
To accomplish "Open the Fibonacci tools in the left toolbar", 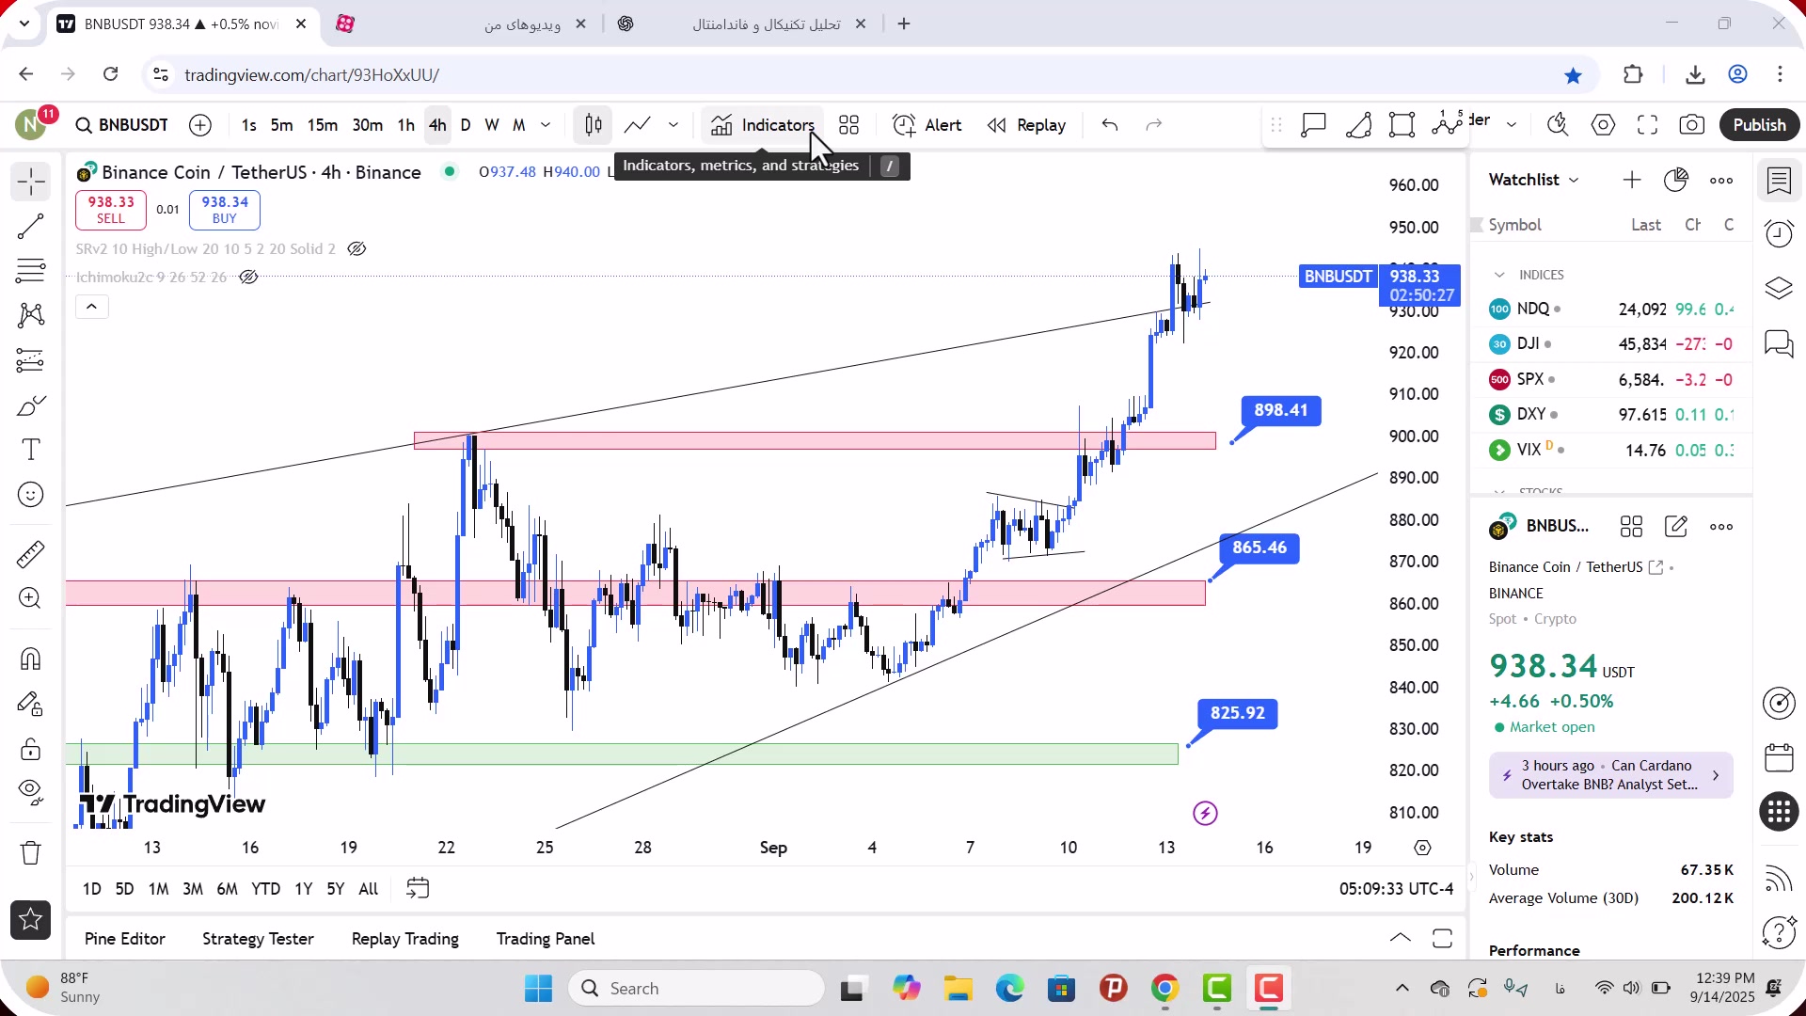I will (x=31, y=271).
